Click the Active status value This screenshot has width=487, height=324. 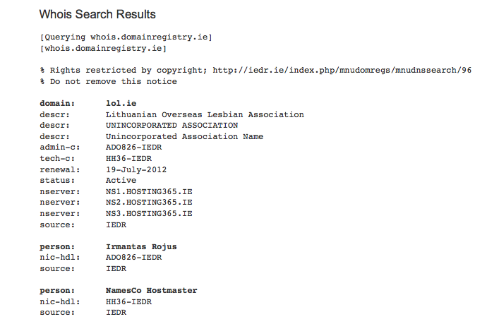tap(121, 181)
